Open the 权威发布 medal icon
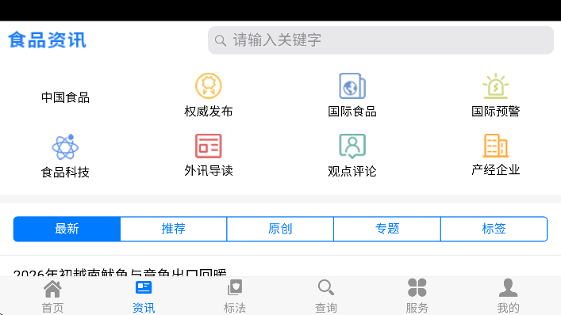This screenshot has height=315, width=561. pos(209,86)
